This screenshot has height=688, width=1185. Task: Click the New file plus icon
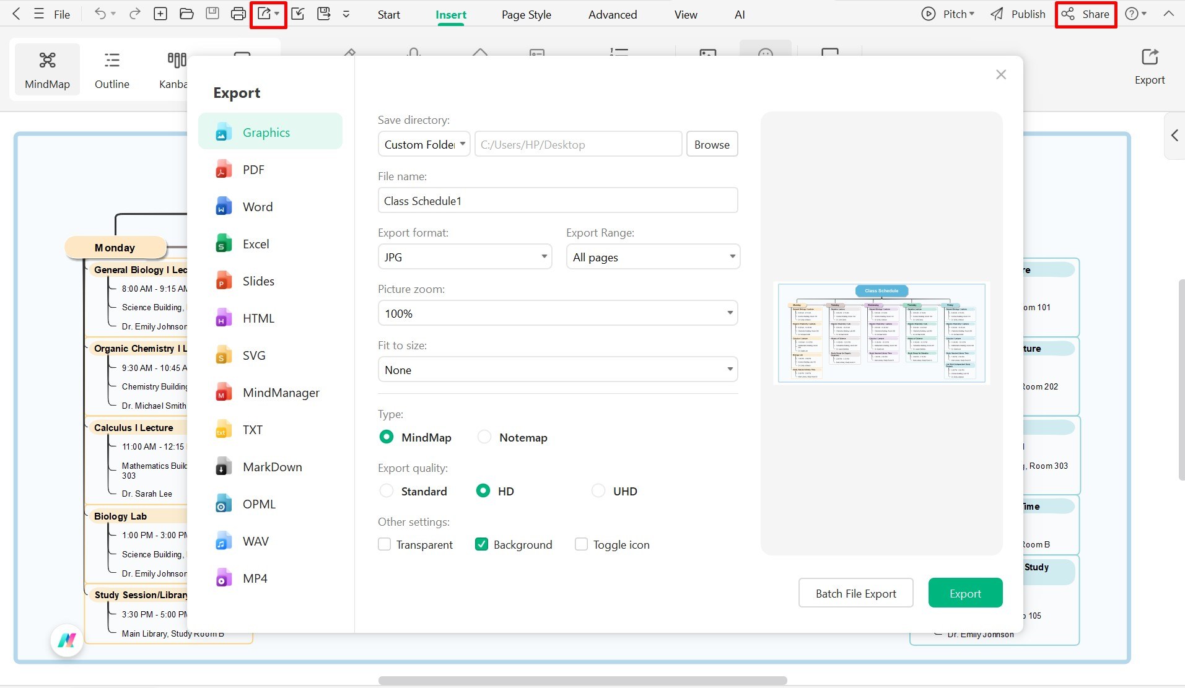coord(160,14)
